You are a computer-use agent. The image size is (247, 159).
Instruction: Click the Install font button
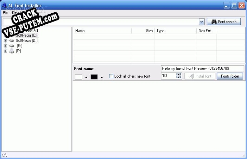(x=200, y=76)
